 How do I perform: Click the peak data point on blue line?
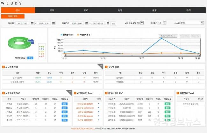coord(161,38)
